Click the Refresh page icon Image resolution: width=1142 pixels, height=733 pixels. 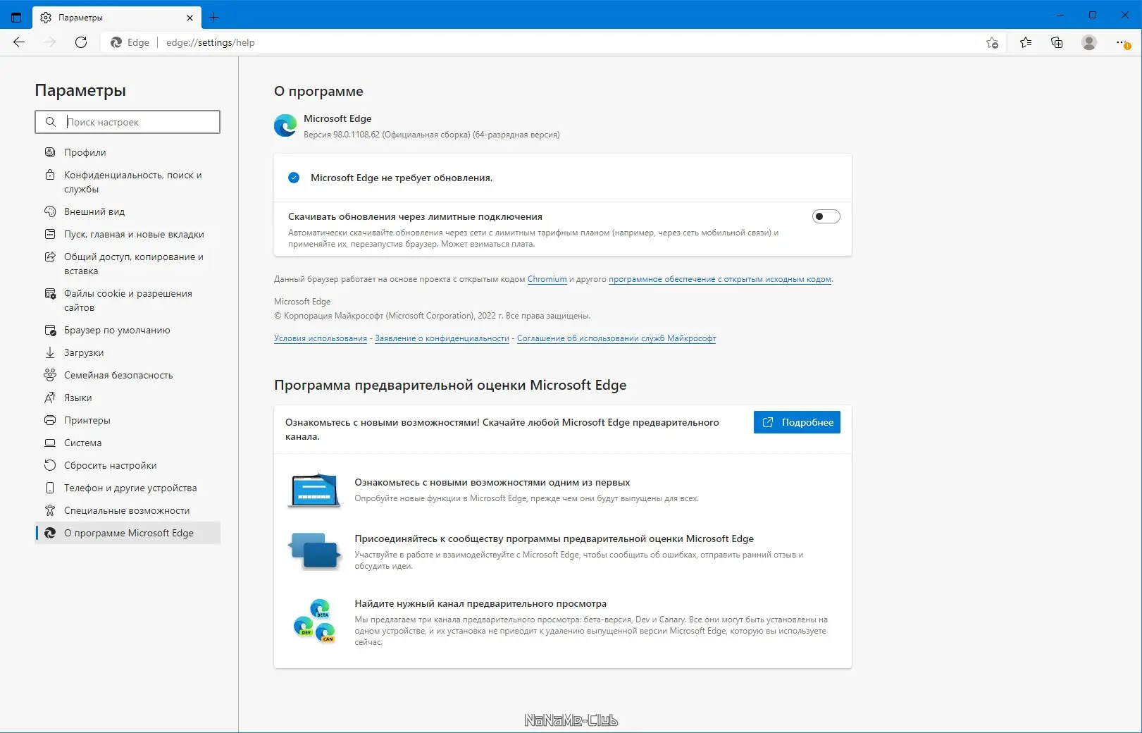[x=81, y=42]
